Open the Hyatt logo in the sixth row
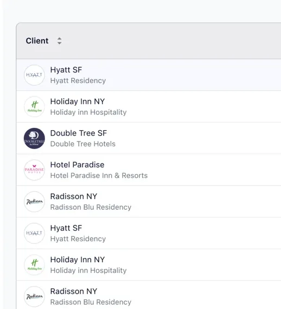The height and width of the screenshot is (309, 281). coord(34,233)
